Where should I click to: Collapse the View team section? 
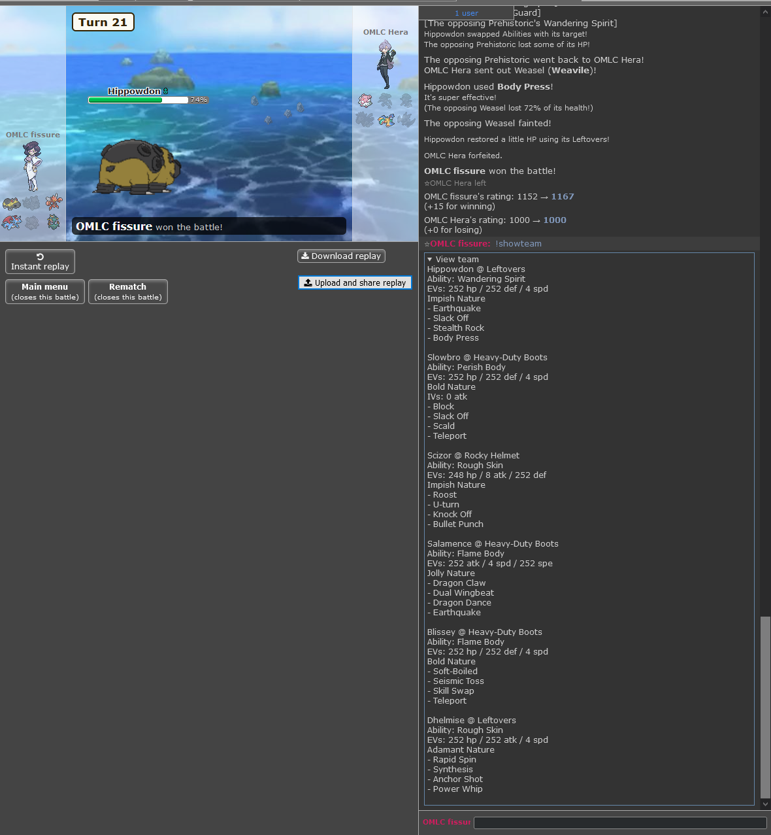coord(453,260)
